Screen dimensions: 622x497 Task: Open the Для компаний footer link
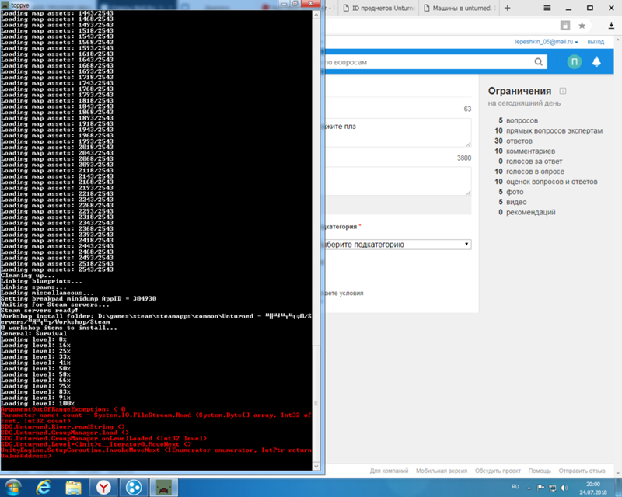point(389,471)
